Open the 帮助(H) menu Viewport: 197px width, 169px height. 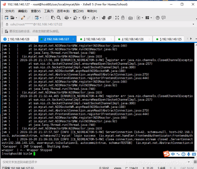(x=92, y=11)
